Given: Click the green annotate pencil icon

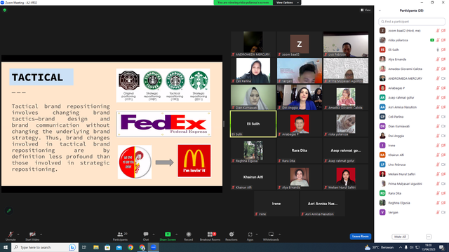Looking at the screenshot, I should click(9, 211).
